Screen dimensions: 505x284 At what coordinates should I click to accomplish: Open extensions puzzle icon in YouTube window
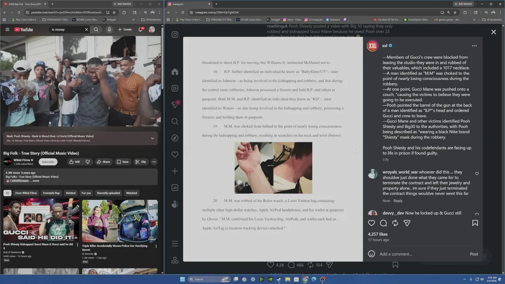[124, 12]
